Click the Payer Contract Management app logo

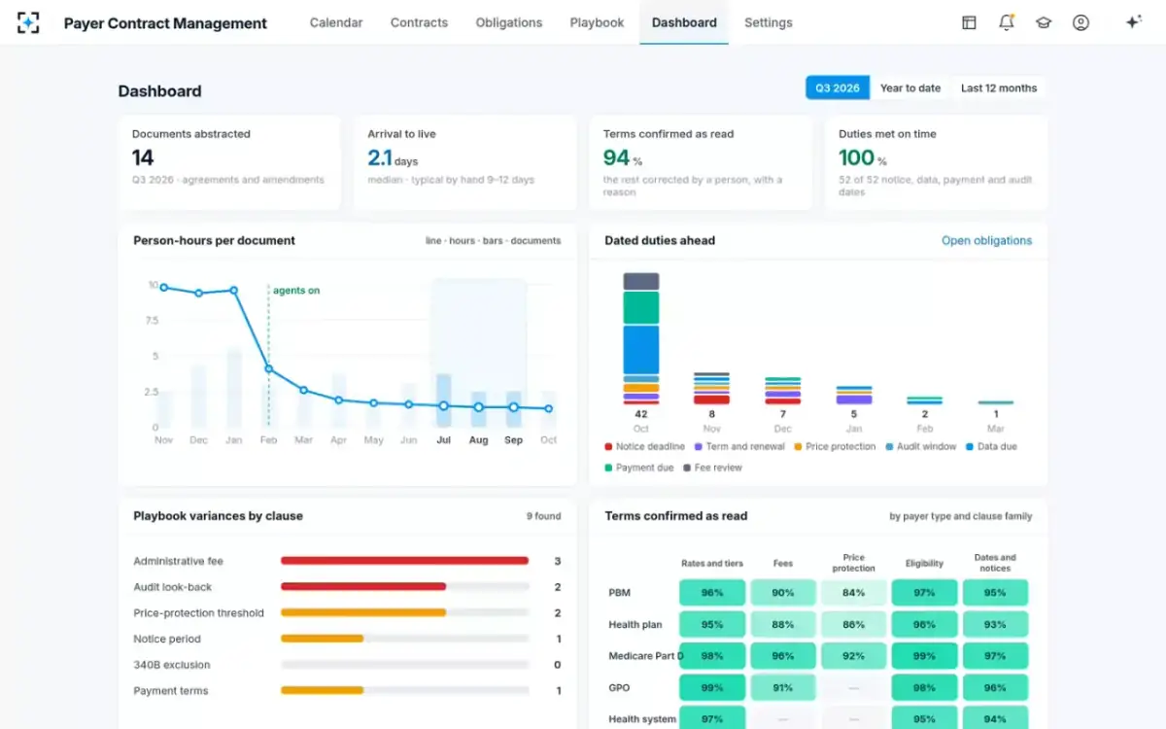tap(28, 22)
